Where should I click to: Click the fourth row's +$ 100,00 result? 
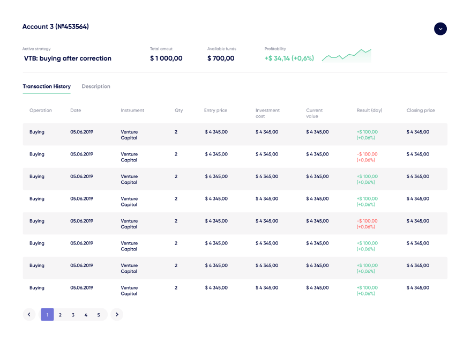367,202
